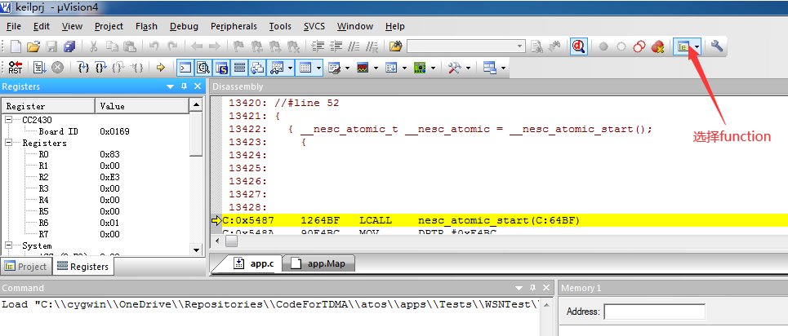788x336 pixels.
Task: Click the Step Over icon
Action: tap(101, 68)
